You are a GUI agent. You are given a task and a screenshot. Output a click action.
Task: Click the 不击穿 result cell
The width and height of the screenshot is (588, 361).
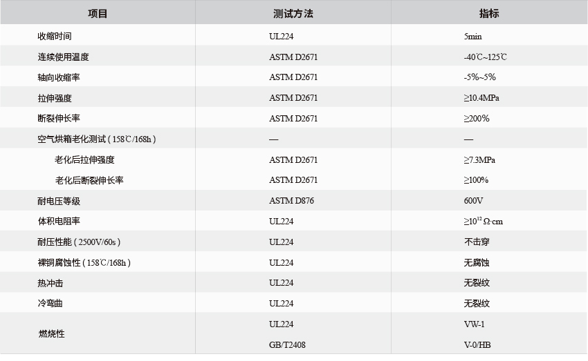pos(477,242)
